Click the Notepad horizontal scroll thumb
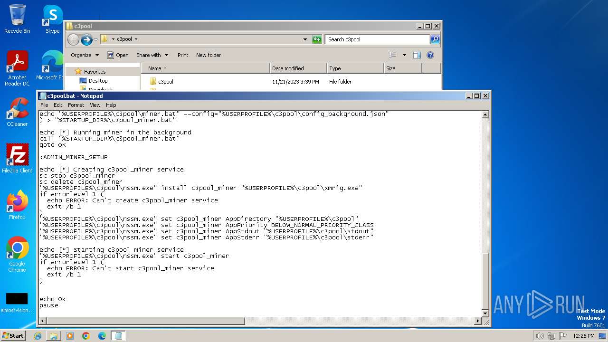Image resolution: width=608 pixels, height=342 pixels. pos(145,321)
